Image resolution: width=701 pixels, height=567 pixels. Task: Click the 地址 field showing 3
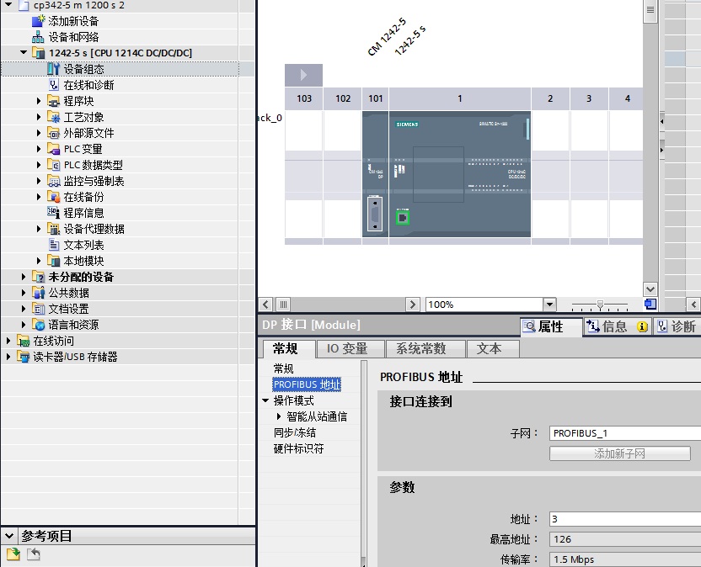click(x=625, y=519)
